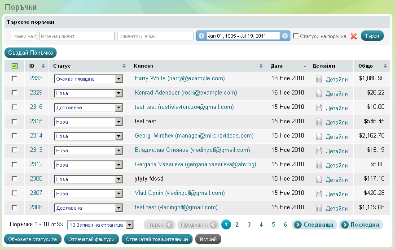Click document icon for order 2333

319,79
